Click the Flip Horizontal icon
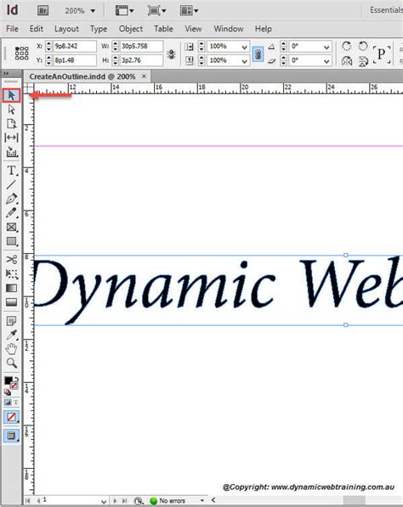 (347, 61)
